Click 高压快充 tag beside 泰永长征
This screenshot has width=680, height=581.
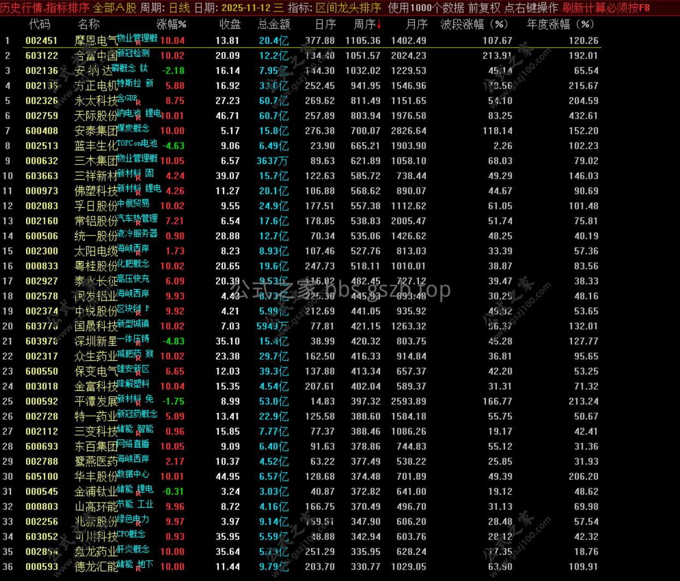[133, 278]
